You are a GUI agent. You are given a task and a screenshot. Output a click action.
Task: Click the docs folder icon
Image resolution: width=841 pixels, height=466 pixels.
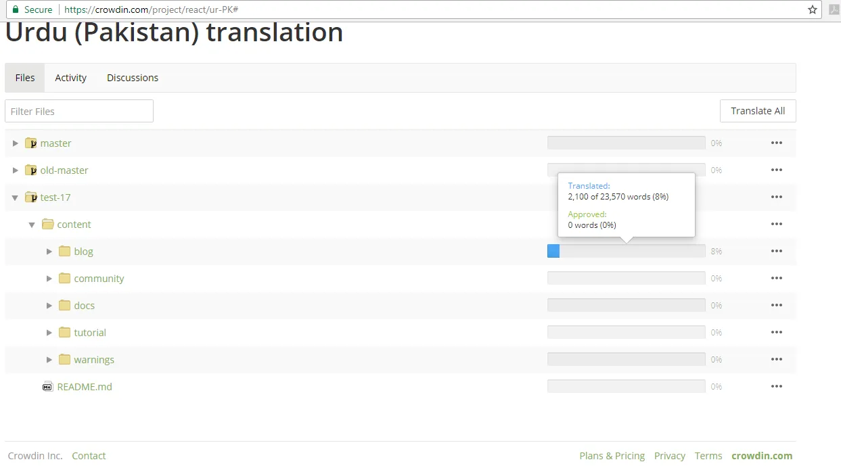pyautogui.click(x=64, y=306)
